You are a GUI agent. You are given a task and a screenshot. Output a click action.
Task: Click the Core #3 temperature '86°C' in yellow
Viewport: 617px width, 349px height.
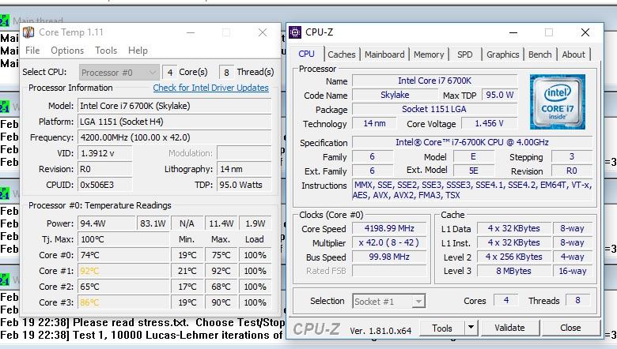(x=123, y=302)
